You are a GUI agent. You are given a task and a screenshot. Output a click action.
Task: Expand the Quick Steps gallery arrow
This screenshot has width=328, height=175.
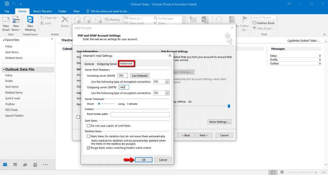pyautogui.click(x=184, y=23)
